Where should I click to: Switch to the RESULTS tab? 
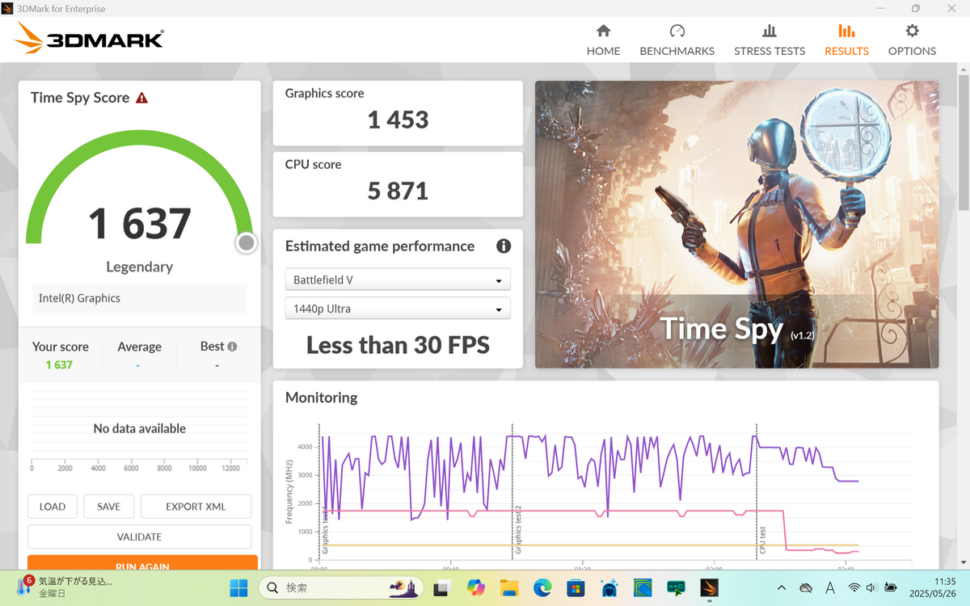coord(846,40)
